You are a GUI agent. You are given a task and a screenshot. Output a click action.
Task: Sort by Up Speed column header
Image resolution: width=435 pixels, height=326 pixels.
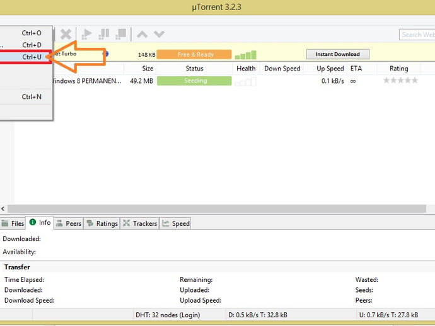click(x=330, y=69)
